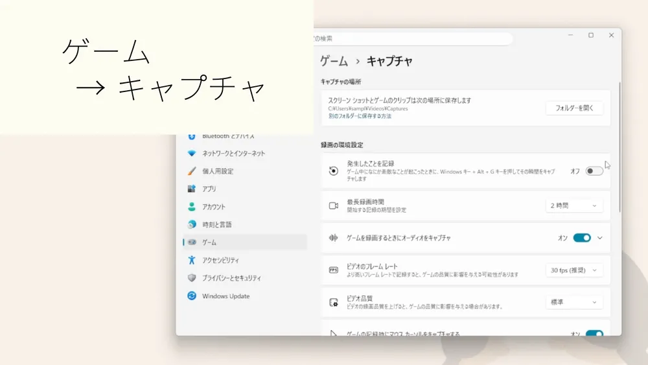Toggle mouse cursor capture switch

[594, 333]
